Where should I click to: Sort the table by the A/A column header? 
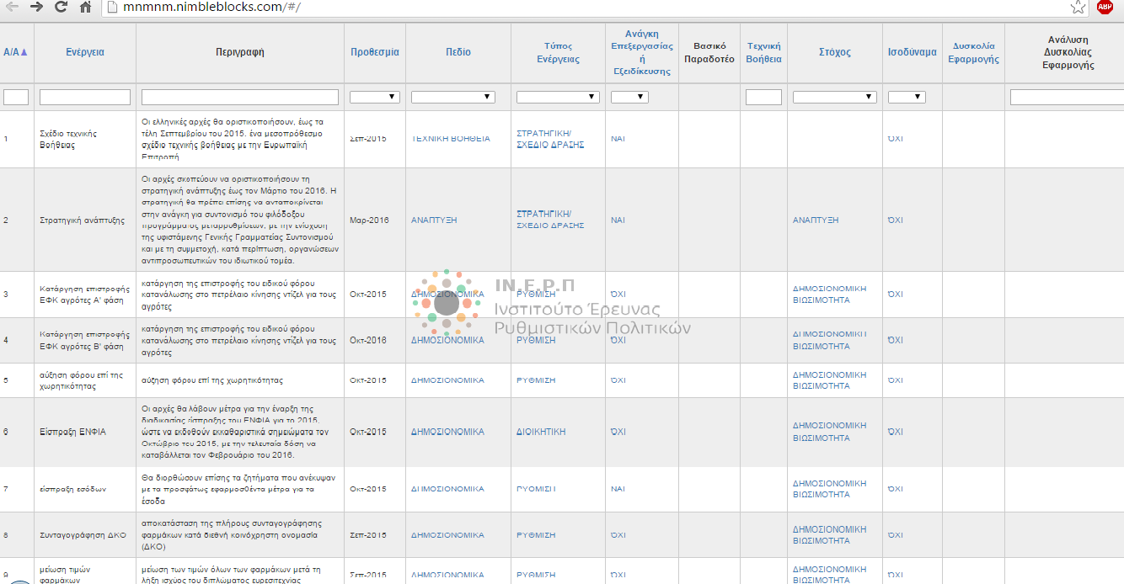click(15, 52)
